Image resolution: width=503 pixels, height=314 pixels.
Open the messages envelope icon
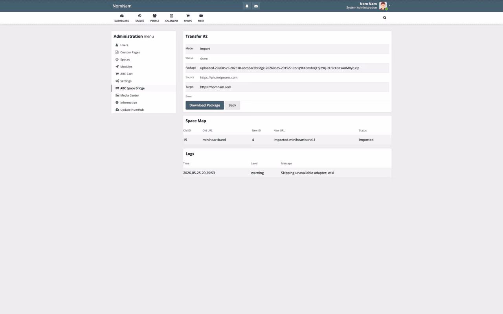click(x=256, y=6)
